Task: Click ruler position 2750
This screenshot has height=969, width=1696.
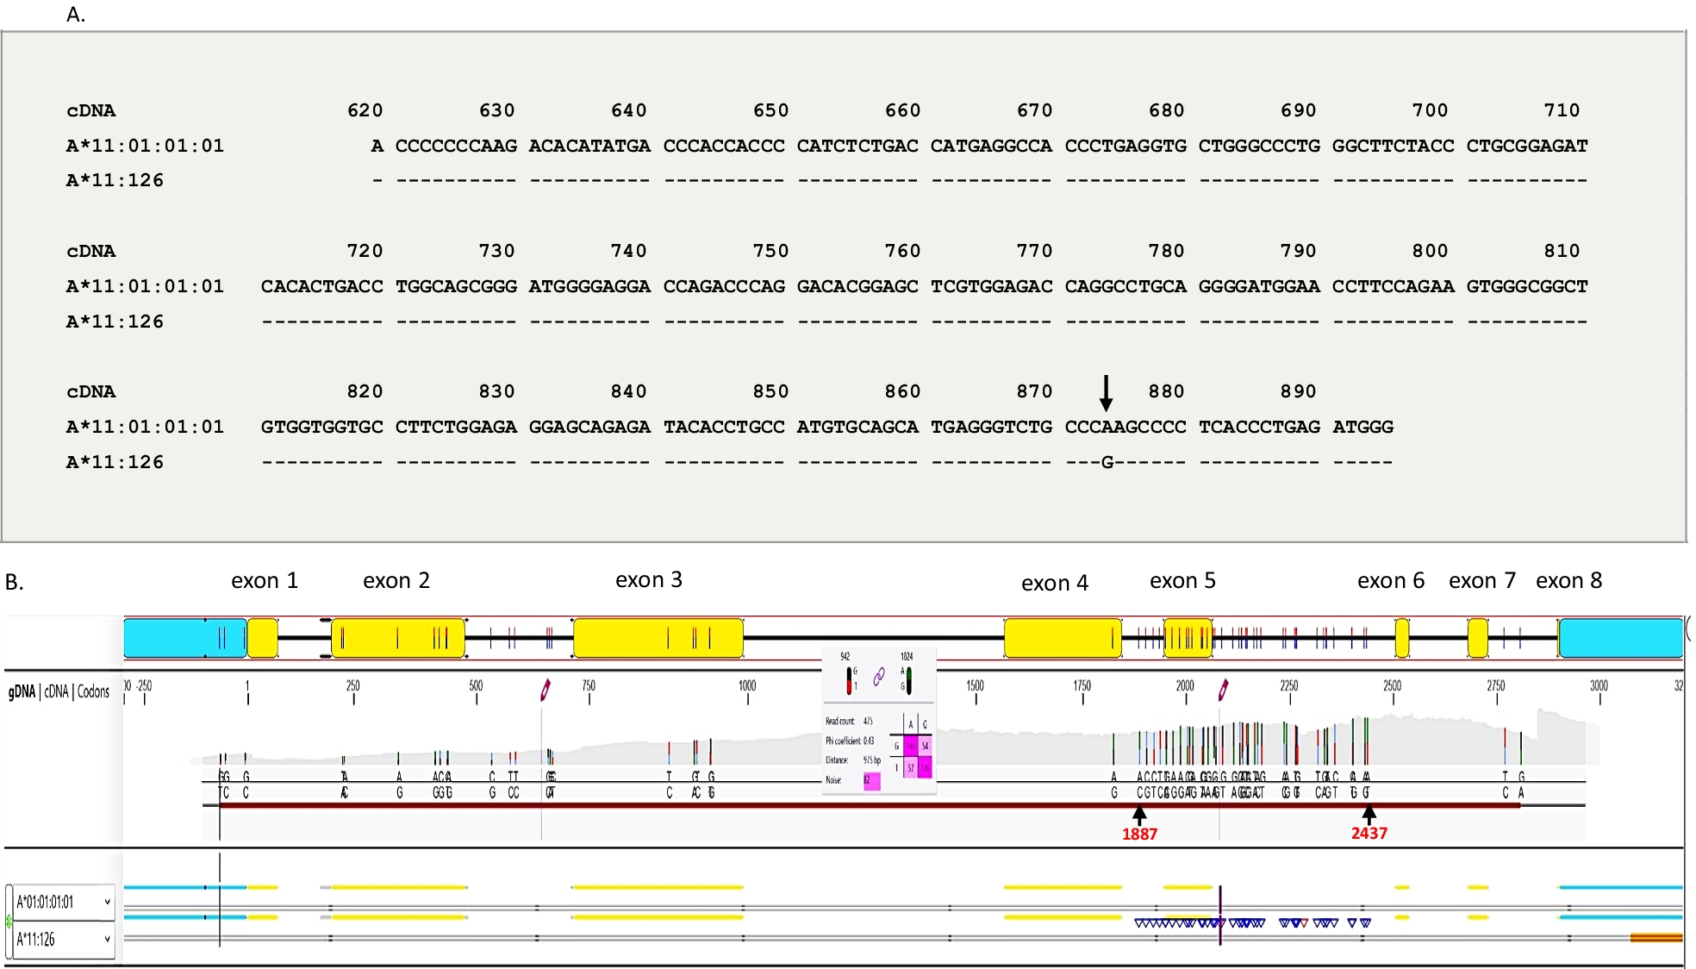Action: click(1496, 686)
